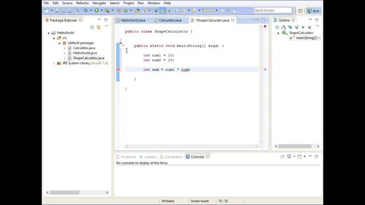The width and height of the screenshot is (365, 205).
Task: Toggle Hide Static Members in Outline
Action: 297,27
